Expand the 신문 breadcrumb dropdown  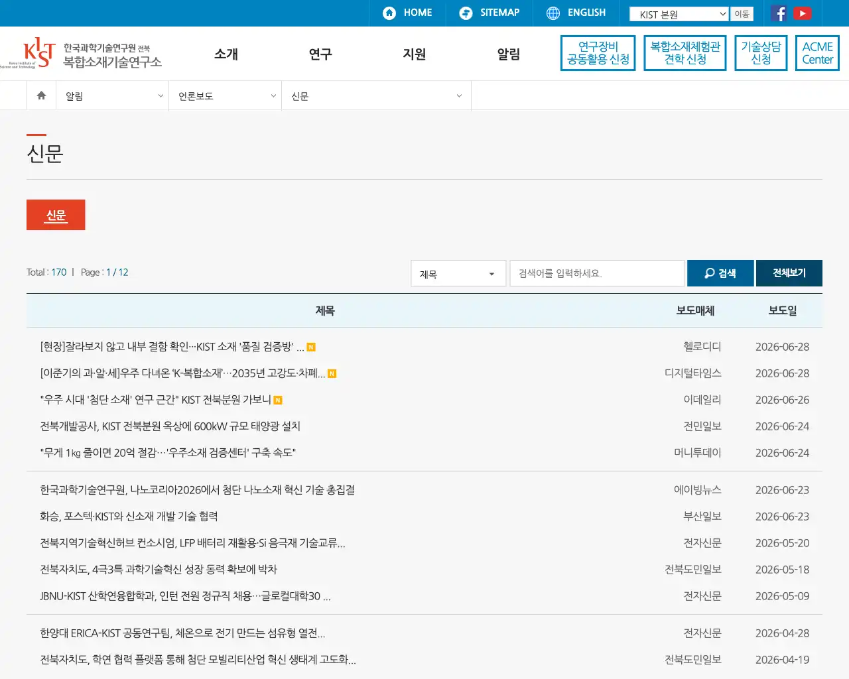(376, 96)
